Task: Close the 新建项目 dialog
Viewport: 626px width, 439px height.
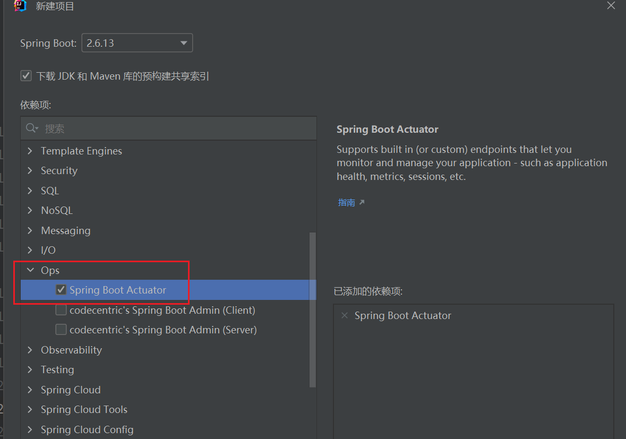Action: (x=611, y=6)
